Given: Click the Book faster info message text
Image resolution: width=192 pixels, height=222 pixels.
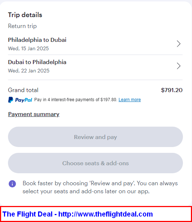Looking at the screenshot, I should coord(100,187).
